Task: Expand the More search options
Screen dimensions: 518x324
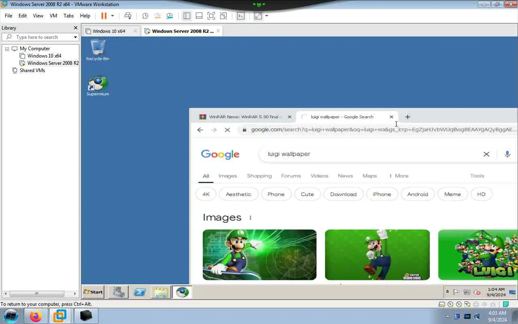Action: pyautogui.click(x=399, y=176)
